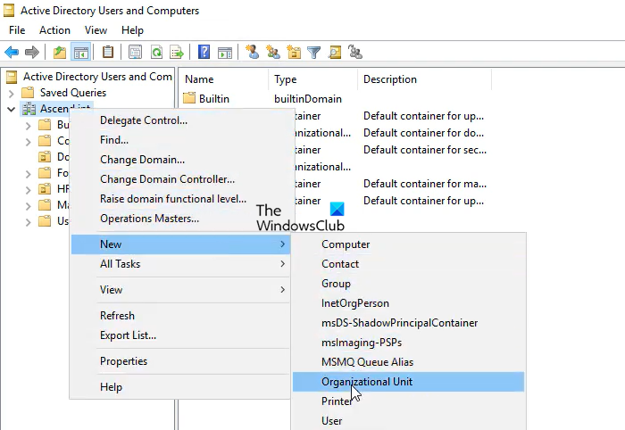Collapse the Ascend domain tree node
The width and height of the screenshot is (625, 430).
[x=11, y=109]
